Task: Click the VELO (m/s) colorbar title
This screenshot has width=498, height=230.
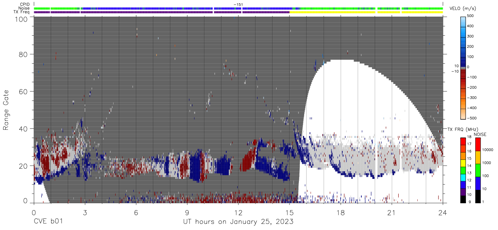Action: coord(463,8)
